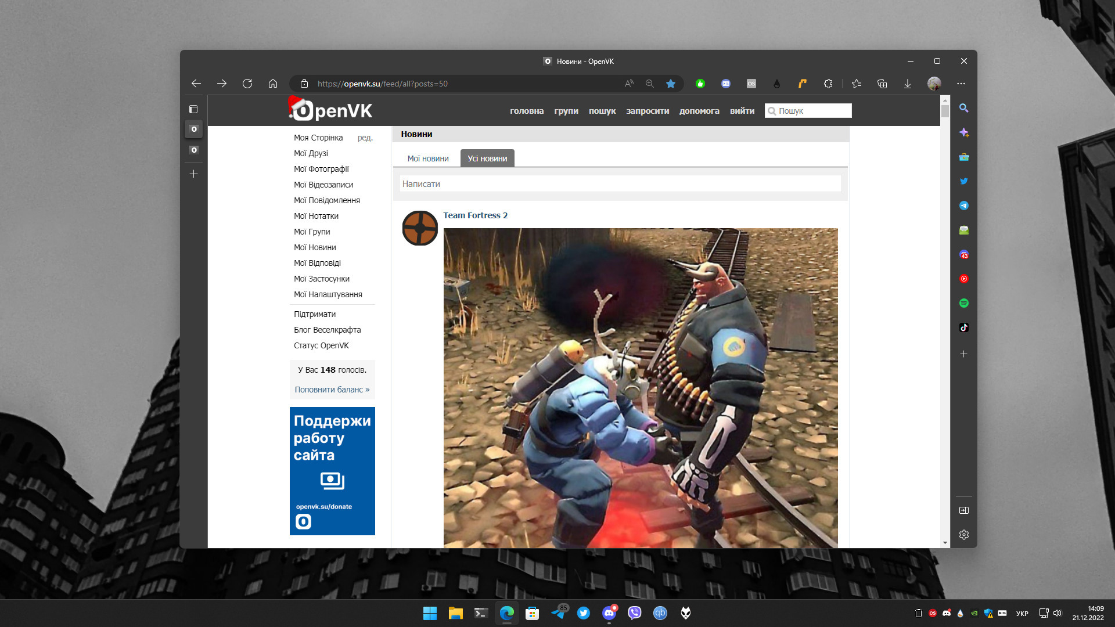Select 'групи' in the top menu
1115x627 pixels.
tap(566, 111)
